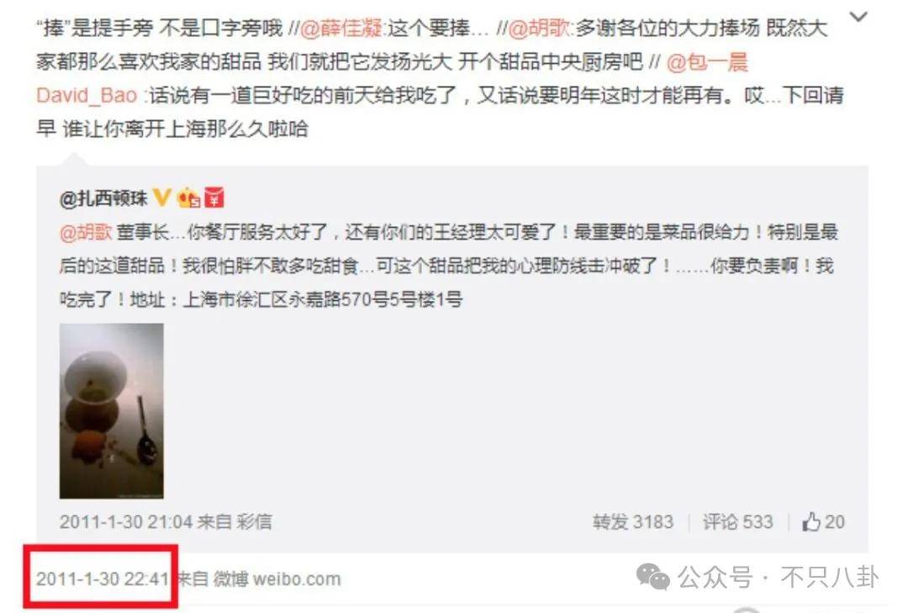908x613 pixels.
Task: Enlarge the dessert photo thumbnail
Action: point(111,411)
